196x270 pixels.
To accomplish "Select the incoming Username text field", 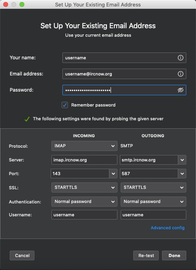I will [x=84, y=215].
